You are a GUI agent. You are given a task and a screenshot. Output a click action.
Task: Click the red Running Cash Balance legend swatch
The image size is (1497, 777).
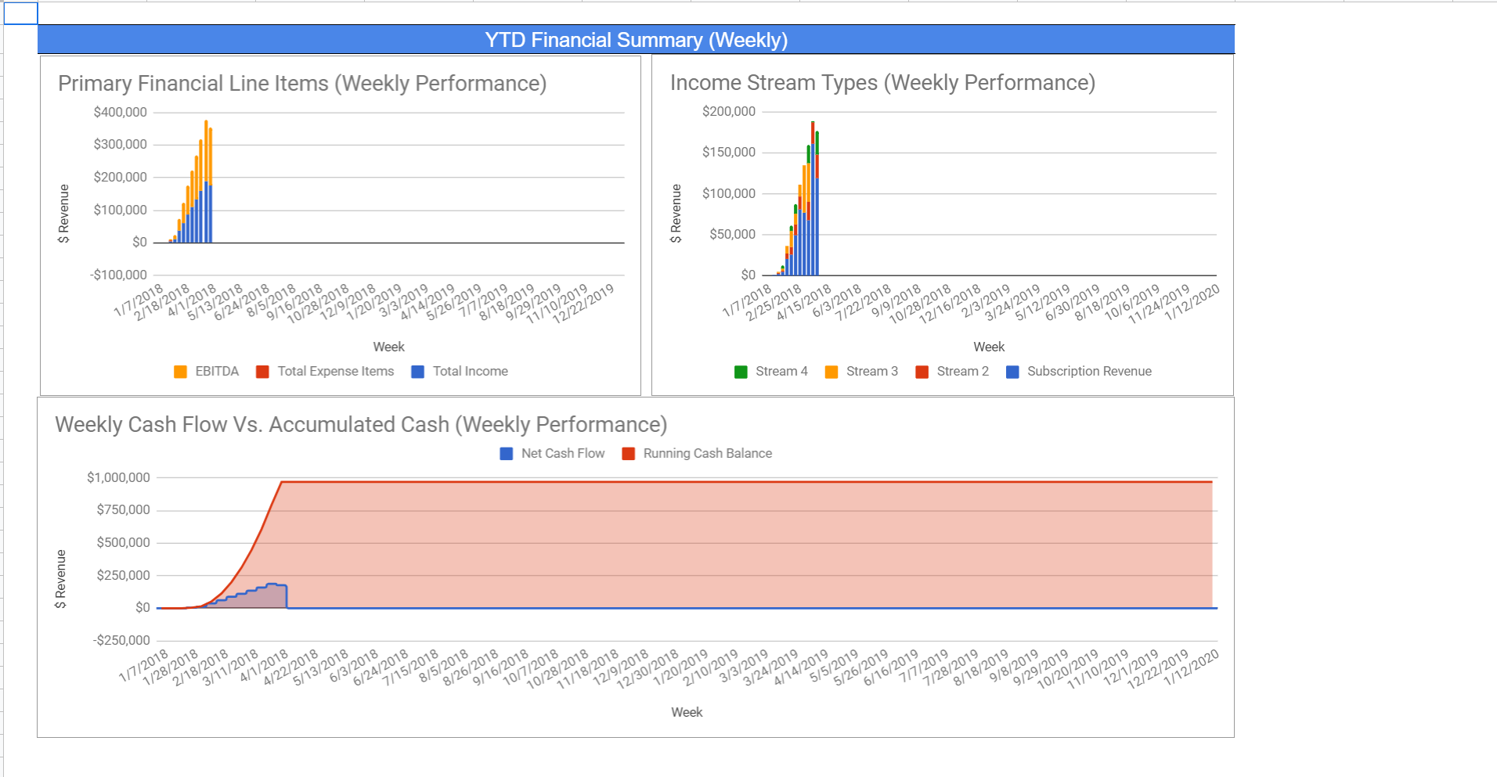tap(628, 454)
